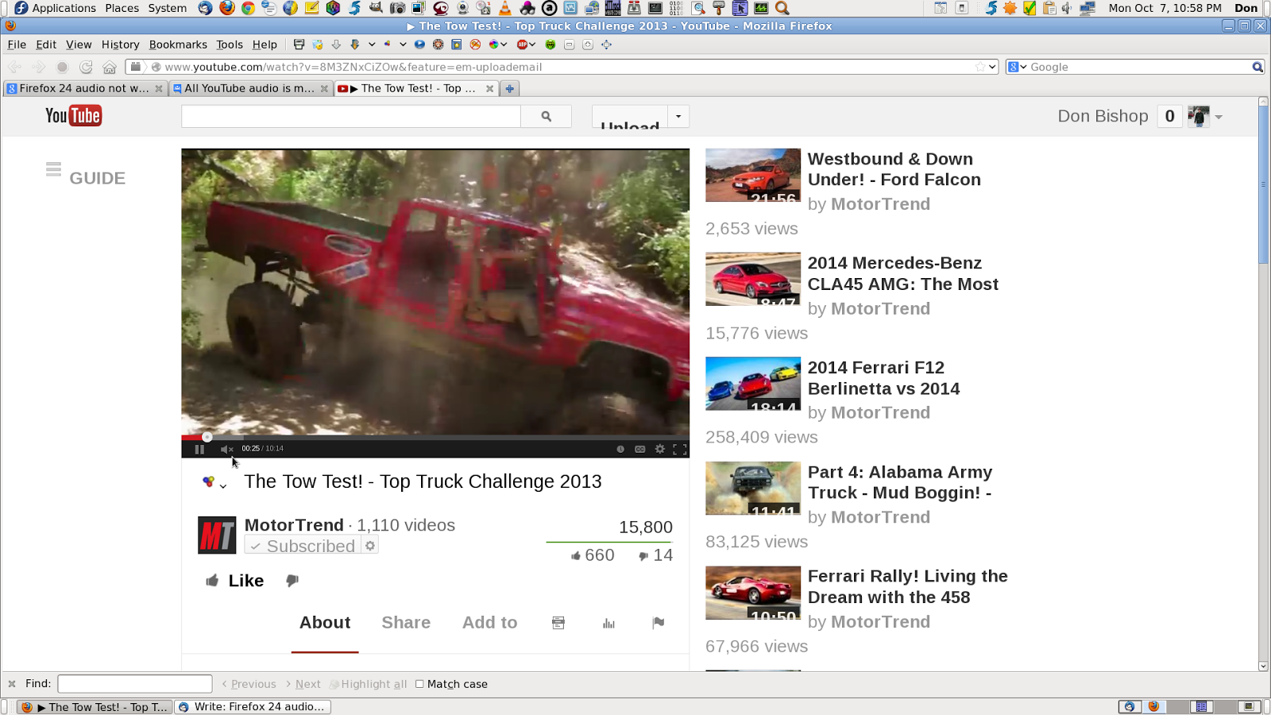Close the Find bar

(12, 684)
